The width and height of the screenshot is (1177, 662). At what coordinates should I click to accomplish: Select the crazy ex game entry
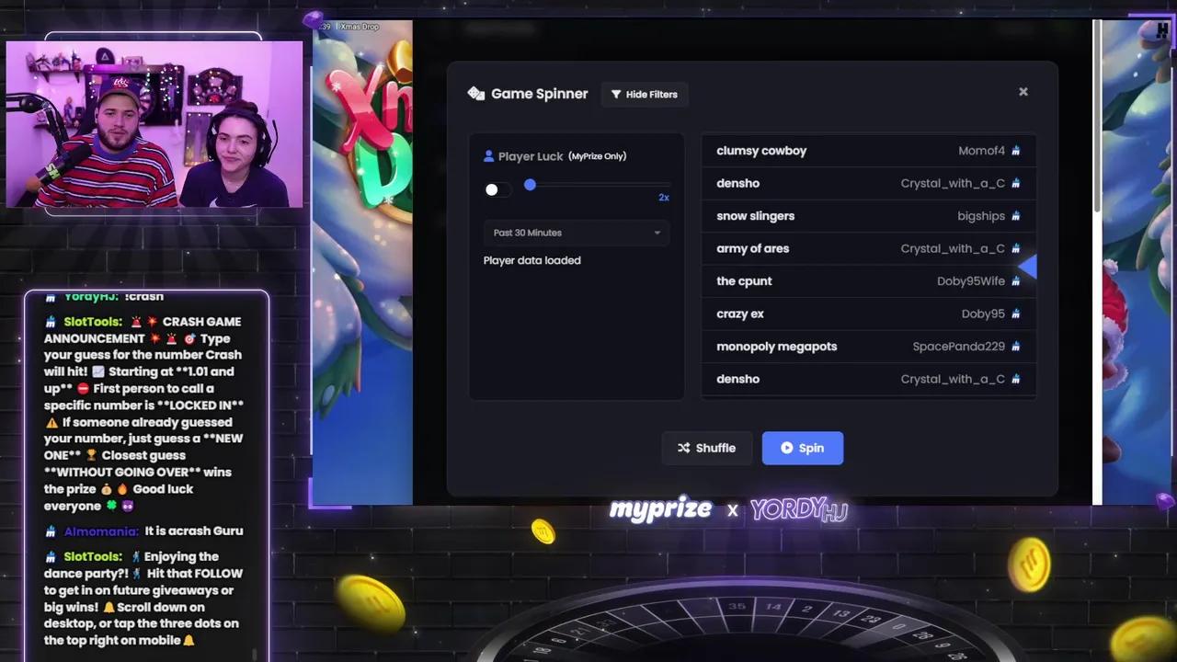coord(740,314)
